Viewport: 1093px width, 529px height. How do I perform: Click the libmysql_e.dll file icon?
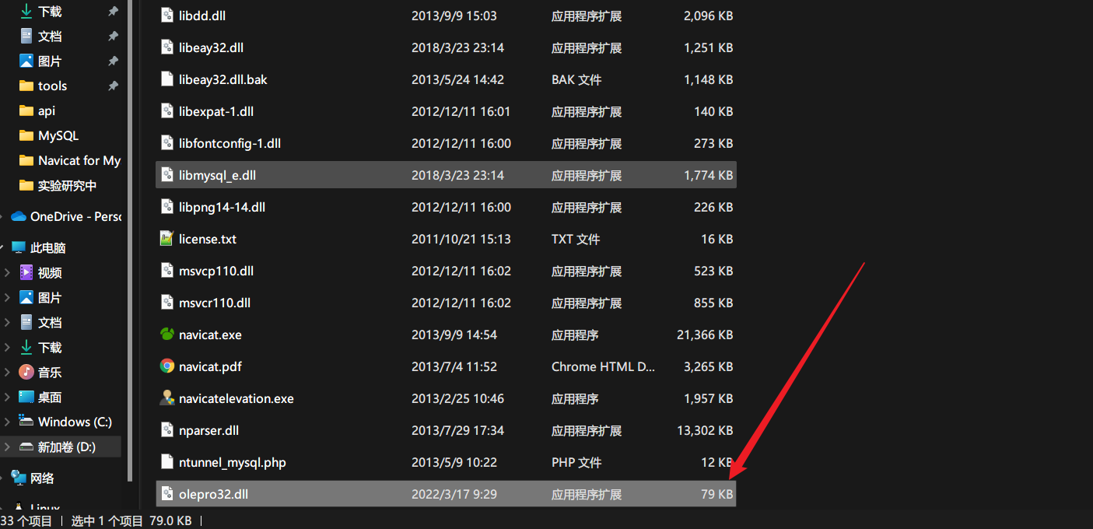(166, 175)
